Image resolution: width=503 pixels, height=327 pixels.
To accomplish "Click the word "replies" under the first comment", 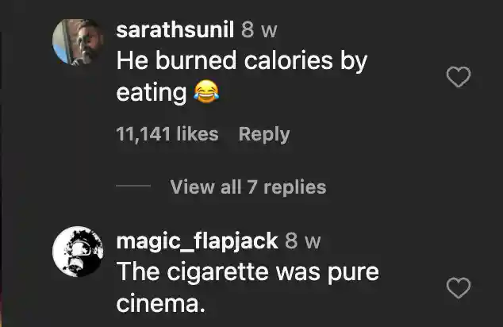I will (294, 187).
